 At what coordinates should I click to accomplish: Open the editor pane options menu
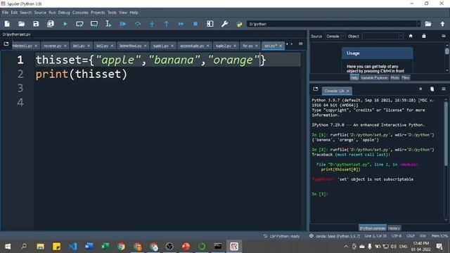point(300,44)
